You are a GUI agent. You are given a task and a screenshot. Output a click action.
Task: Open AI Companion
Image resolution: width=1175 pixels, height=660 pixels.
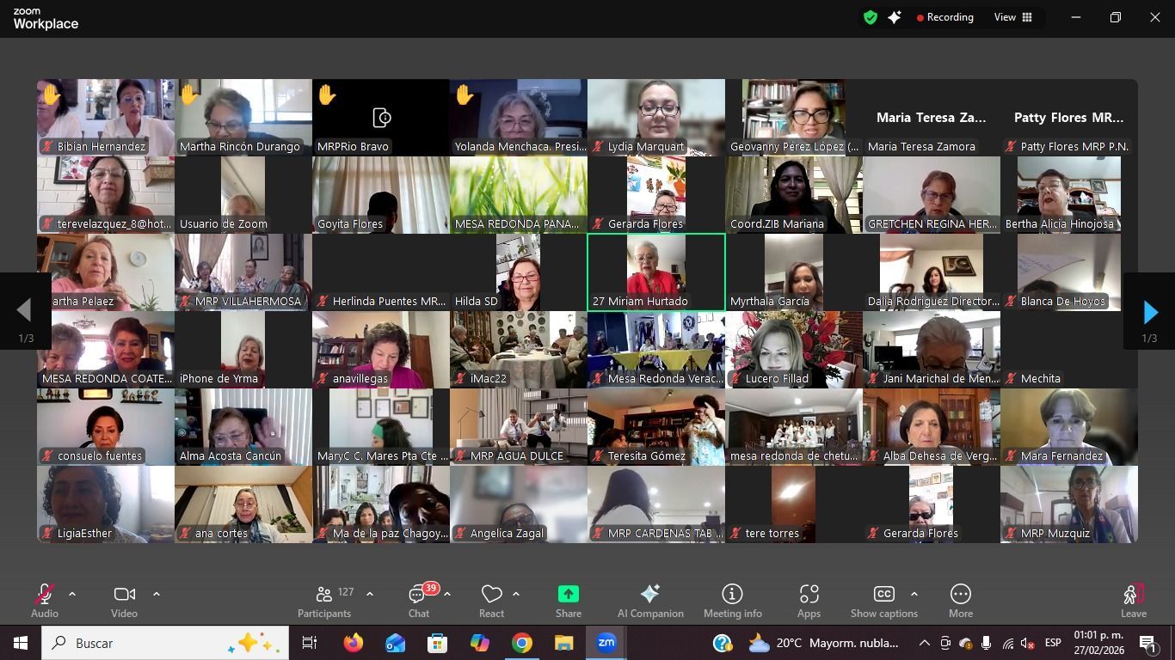point(650,600)
